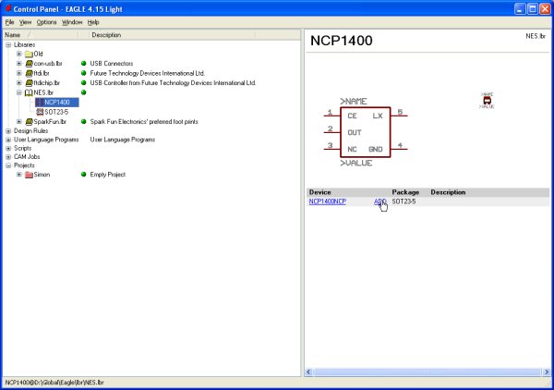
Task: Click the right arrow of preview scrollbar
Action: [547, 372]
